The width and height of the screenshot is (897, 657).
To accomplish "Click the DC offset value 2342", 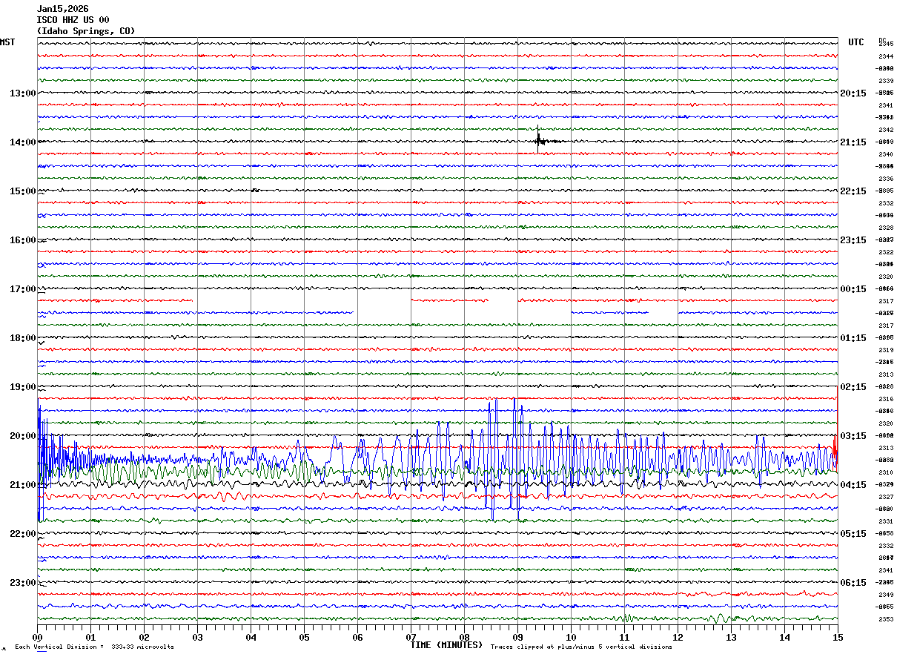I will click(885, 130).
